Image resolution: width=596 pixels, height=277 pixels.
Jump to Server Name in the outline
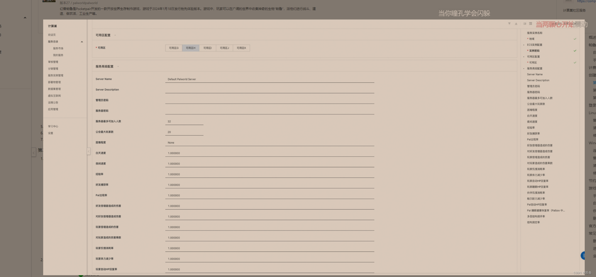click(x=535, y=75)
